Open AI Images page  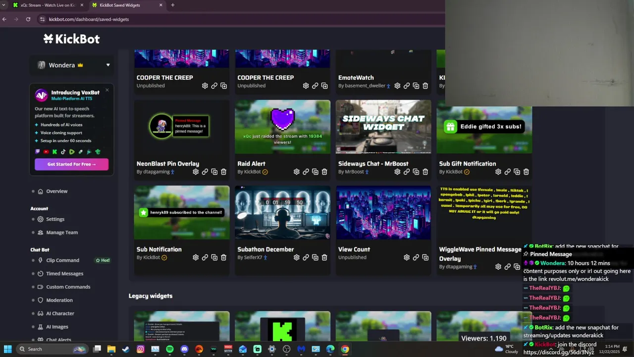[57, 327]
